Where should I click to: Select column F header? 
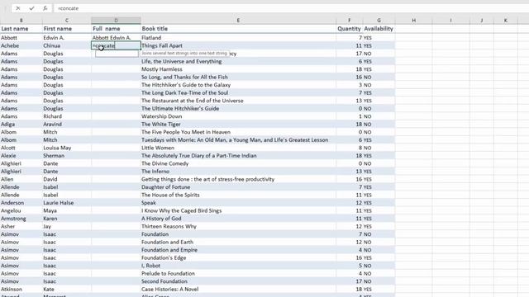[349, 20]
